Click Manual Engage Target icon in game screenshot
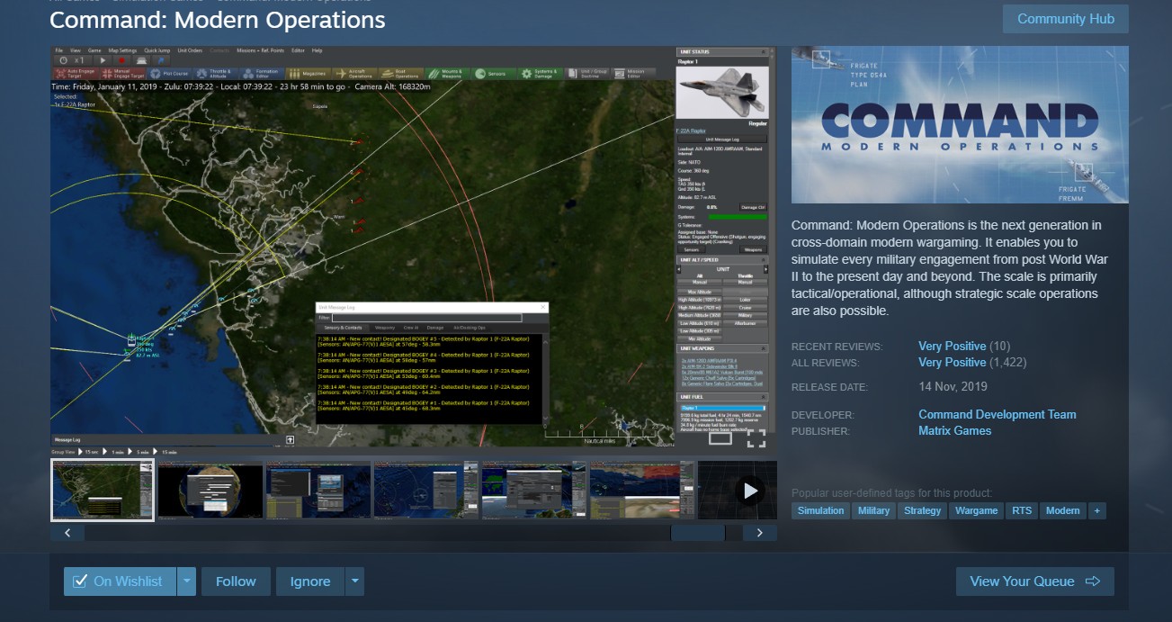Screen dimensions: 1172x622 click(122, 73)
